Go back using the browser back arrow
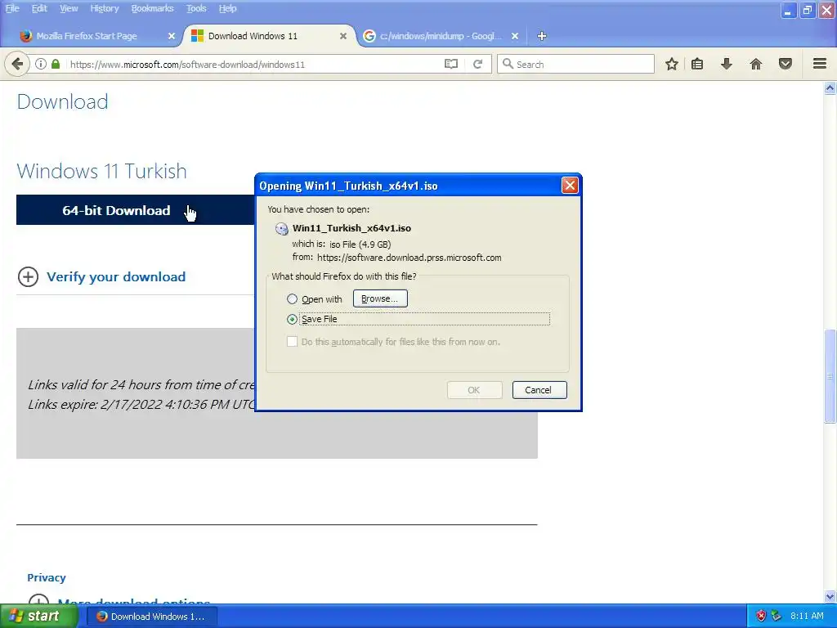 tap(17, 64)
